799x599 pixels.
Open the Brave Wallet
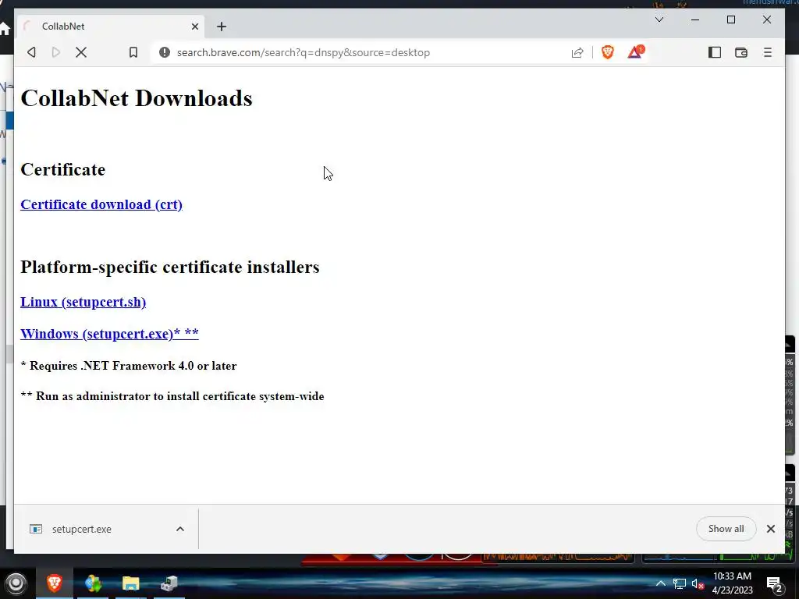click(x=741, y=52)
